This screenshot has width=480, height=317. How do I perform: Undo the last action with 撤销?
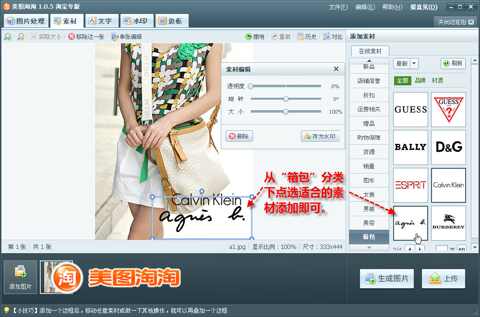255,37
